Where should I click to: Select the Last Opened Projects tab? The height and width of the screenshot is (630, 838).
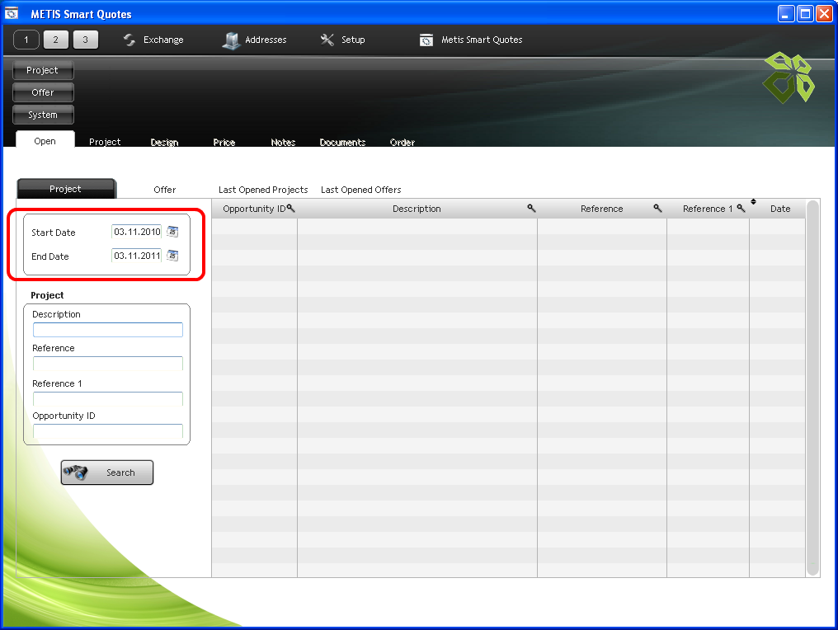(263, 190)
